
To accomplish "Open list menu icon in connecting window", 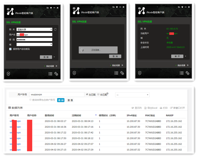I will [x=116, y=73].
